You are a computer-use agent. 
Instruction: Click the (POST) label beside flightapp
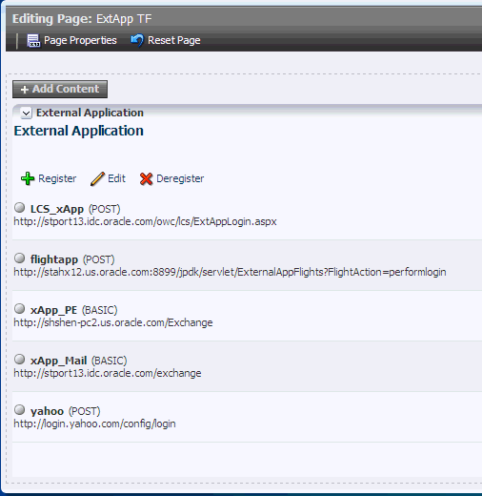click(99, 259)
